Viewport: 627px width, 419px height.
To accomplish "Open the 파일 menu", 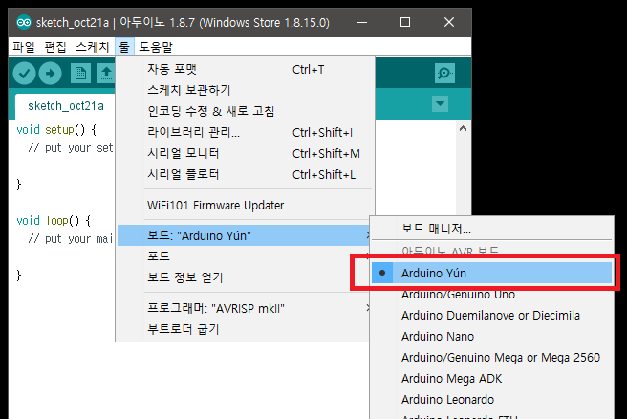I will (24, 47).
